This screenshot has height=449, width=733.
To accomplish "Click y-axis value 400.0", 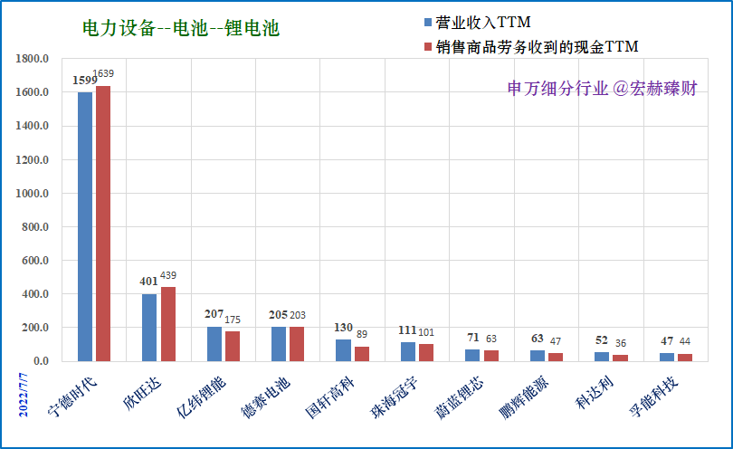I will click(35, 295).
